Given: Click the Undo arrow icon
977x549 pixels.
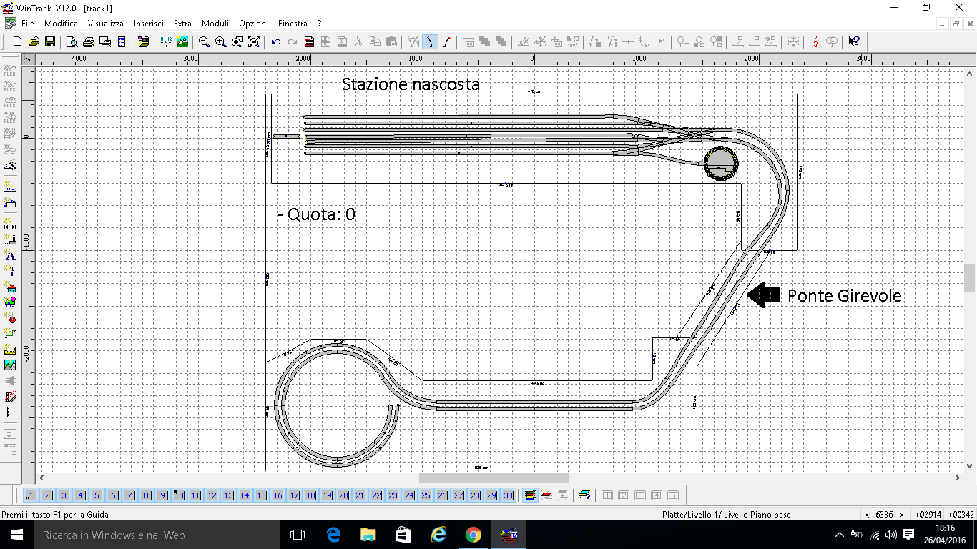Looking at the screenshot, I should [275, 41].
